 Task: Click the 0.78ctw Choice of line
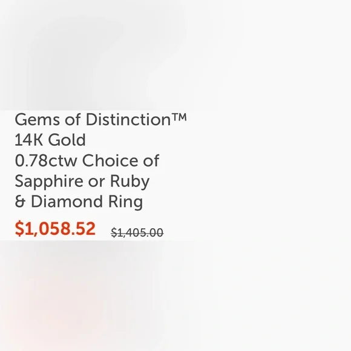pyautogui.click(x=87, y=160)
